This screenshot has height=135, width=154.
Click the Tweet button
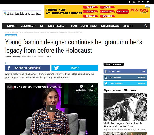pos(74,68)
